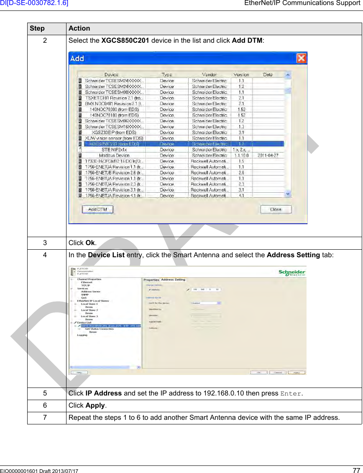Click Schneider Electric logo
This screenshot has width=363, height=473.
tap(291, 273)
